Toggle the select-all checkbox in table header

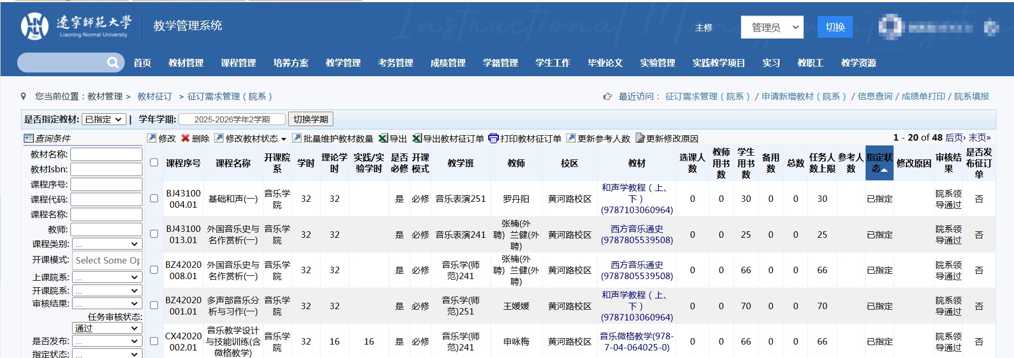pos(154,163)
